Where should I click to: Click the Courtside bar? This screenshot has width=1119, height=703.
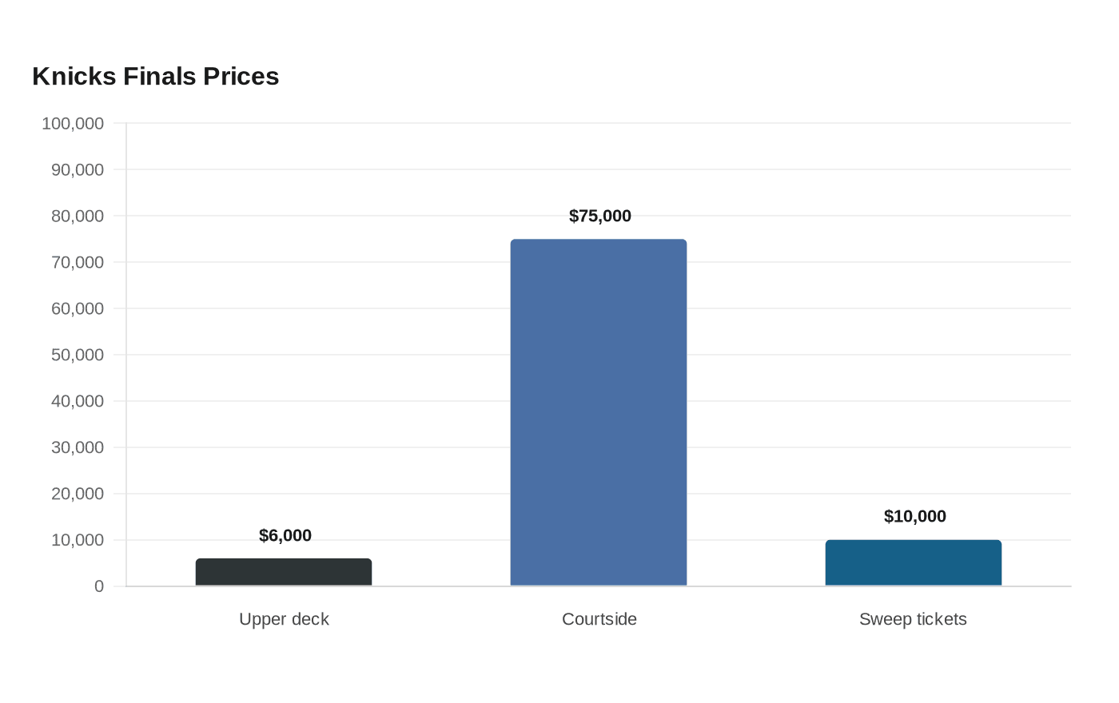coord(599,412)
